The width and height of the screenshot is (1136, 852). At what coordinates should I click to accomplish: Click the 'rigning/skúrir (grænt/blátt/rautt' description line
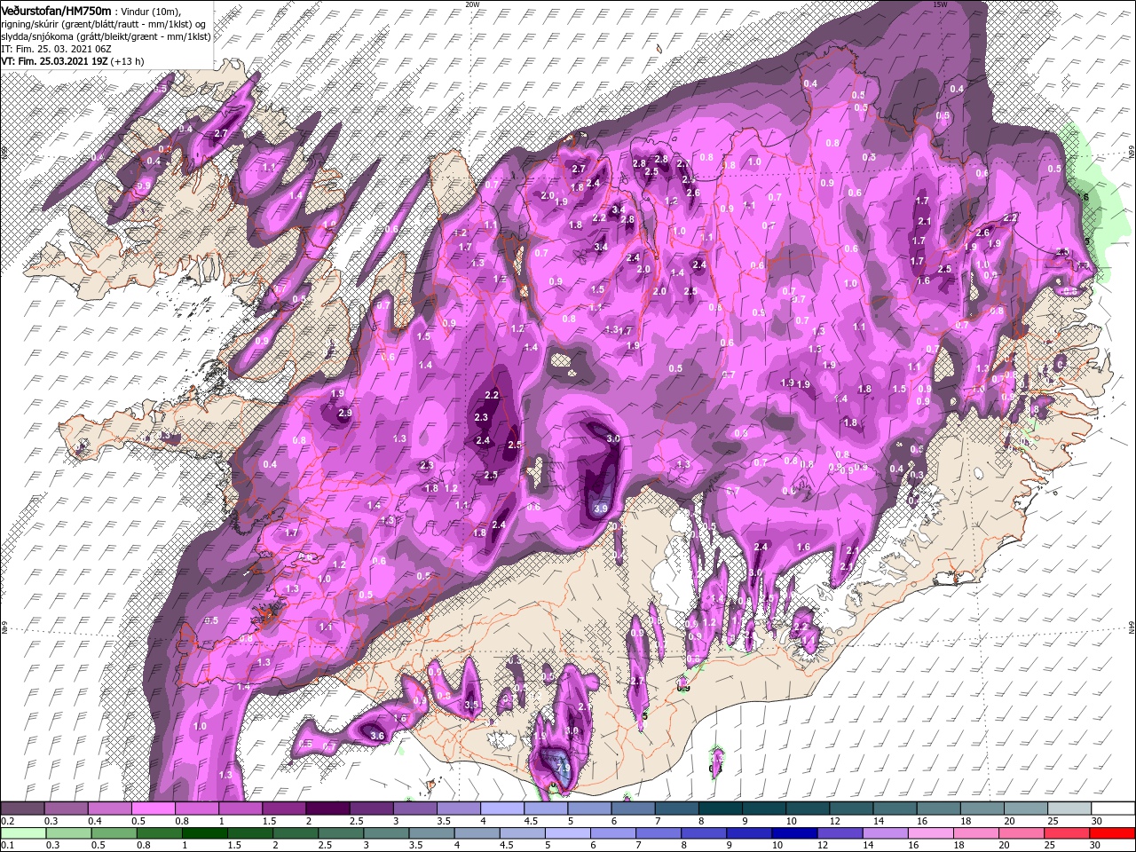tap(103, 23)
